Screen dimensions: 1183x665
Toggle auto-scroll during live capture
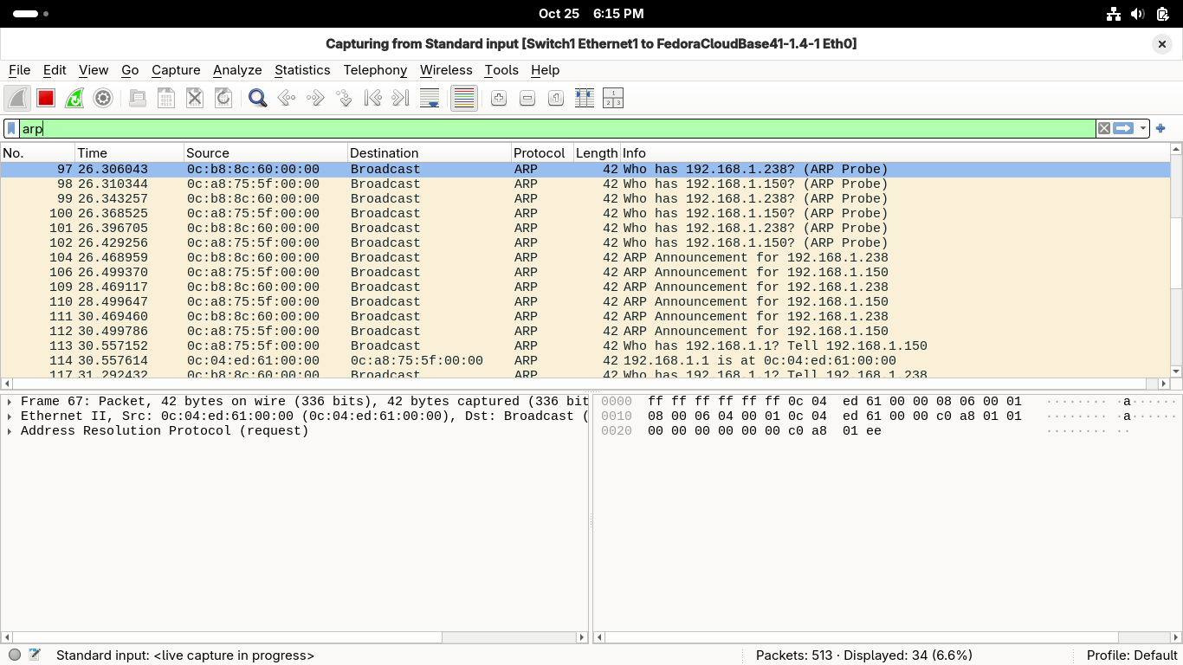[x=430, y=99]
